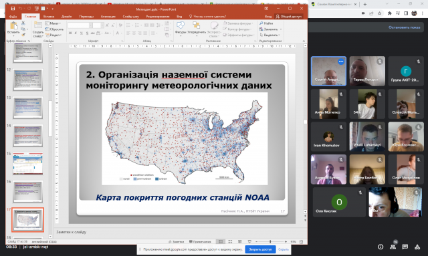Click the zoom out minus button
Viewport: 428px width, 256px height.
click(x=256, y=241)
